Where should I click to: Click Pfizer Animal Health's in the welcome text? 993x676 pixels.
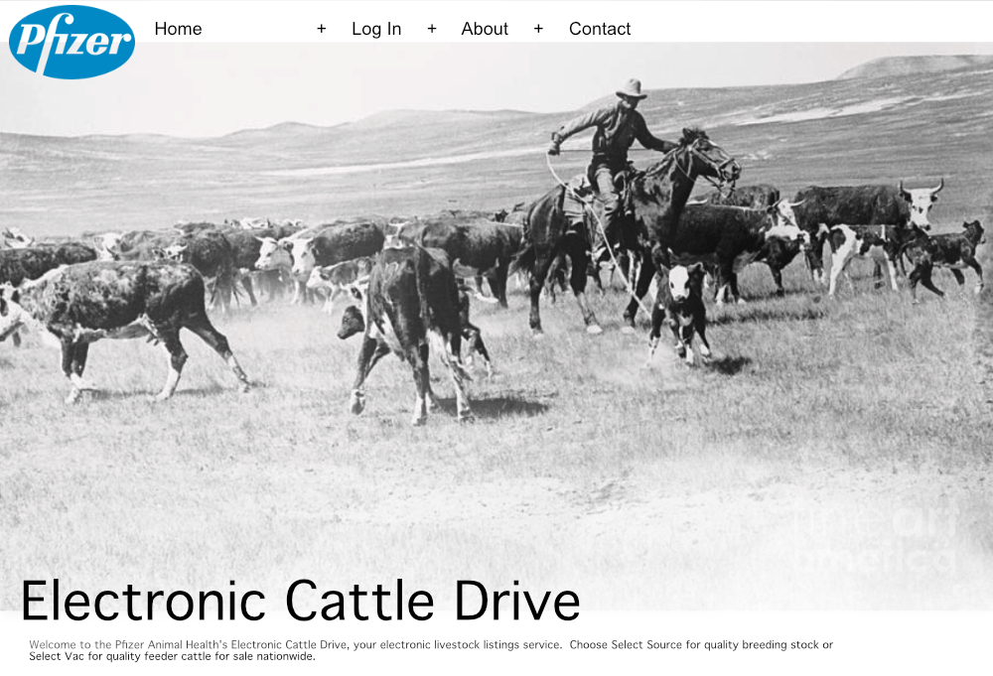tap(172, 644)
